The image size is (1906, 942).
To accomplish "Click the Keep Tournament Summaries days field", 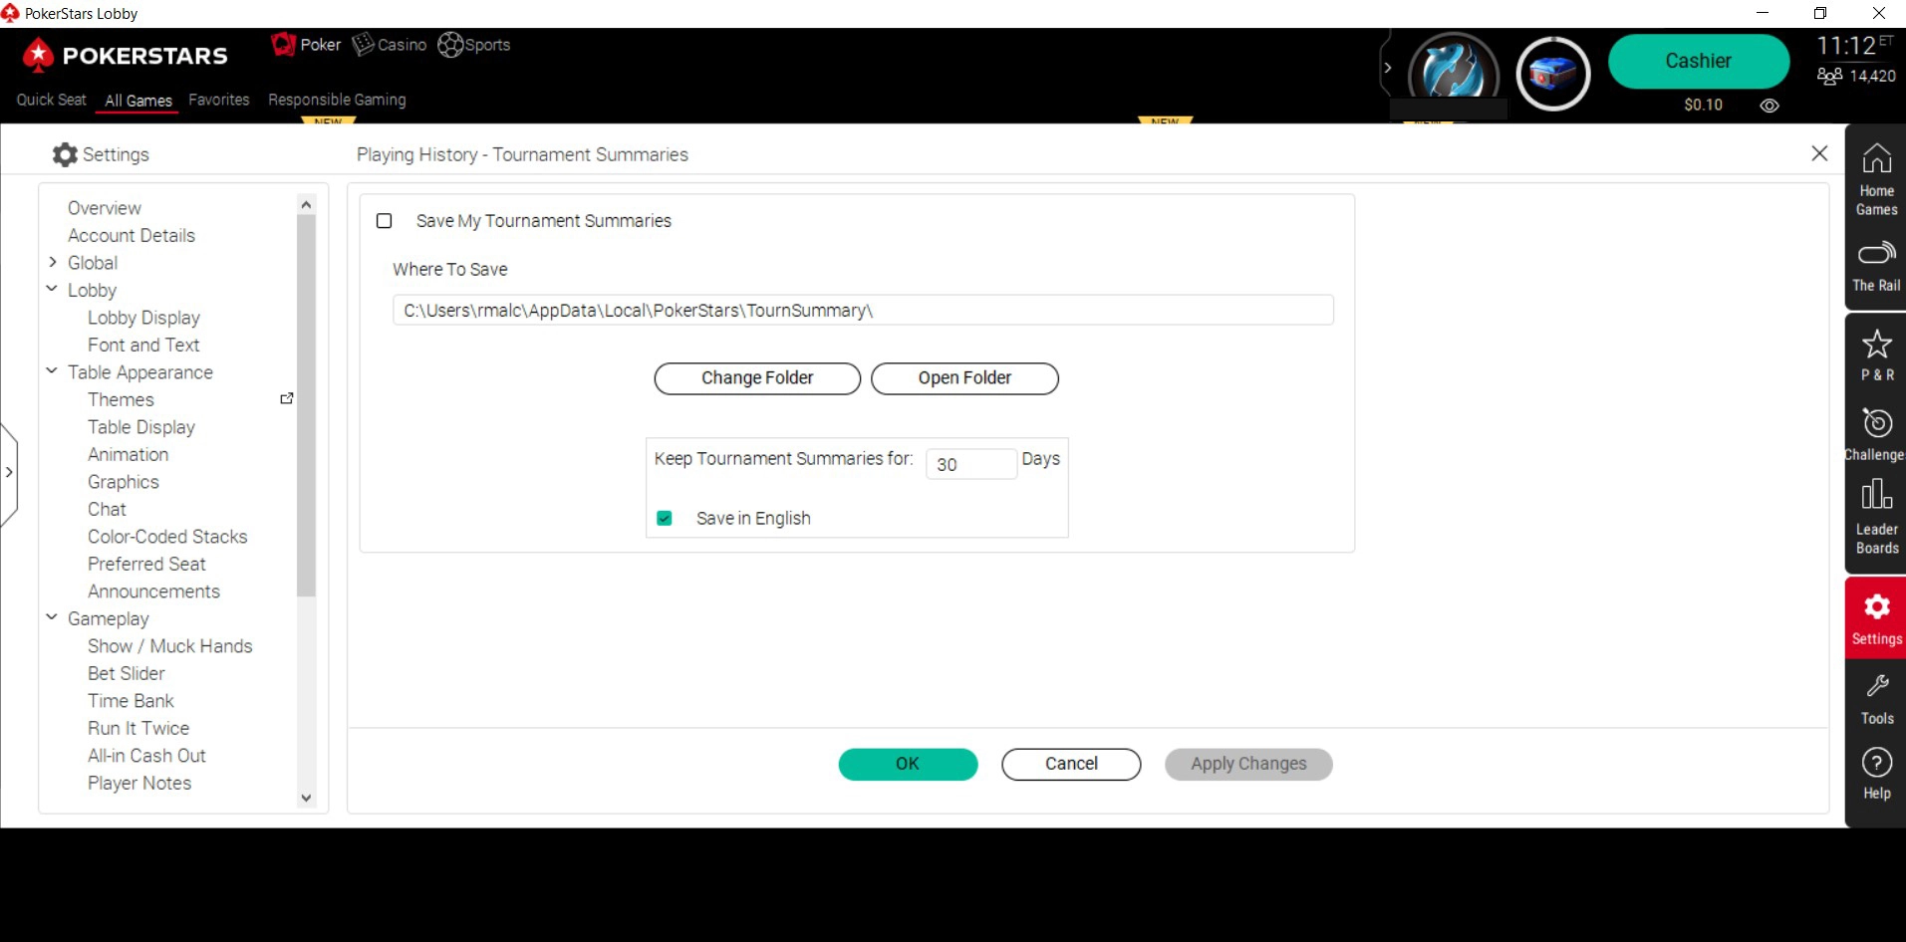I will click(x=970, y=464).
